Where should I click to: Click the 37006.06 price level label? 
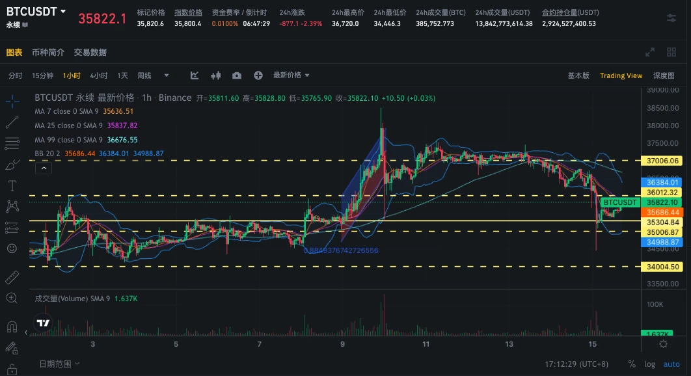[x=663, y=160]
